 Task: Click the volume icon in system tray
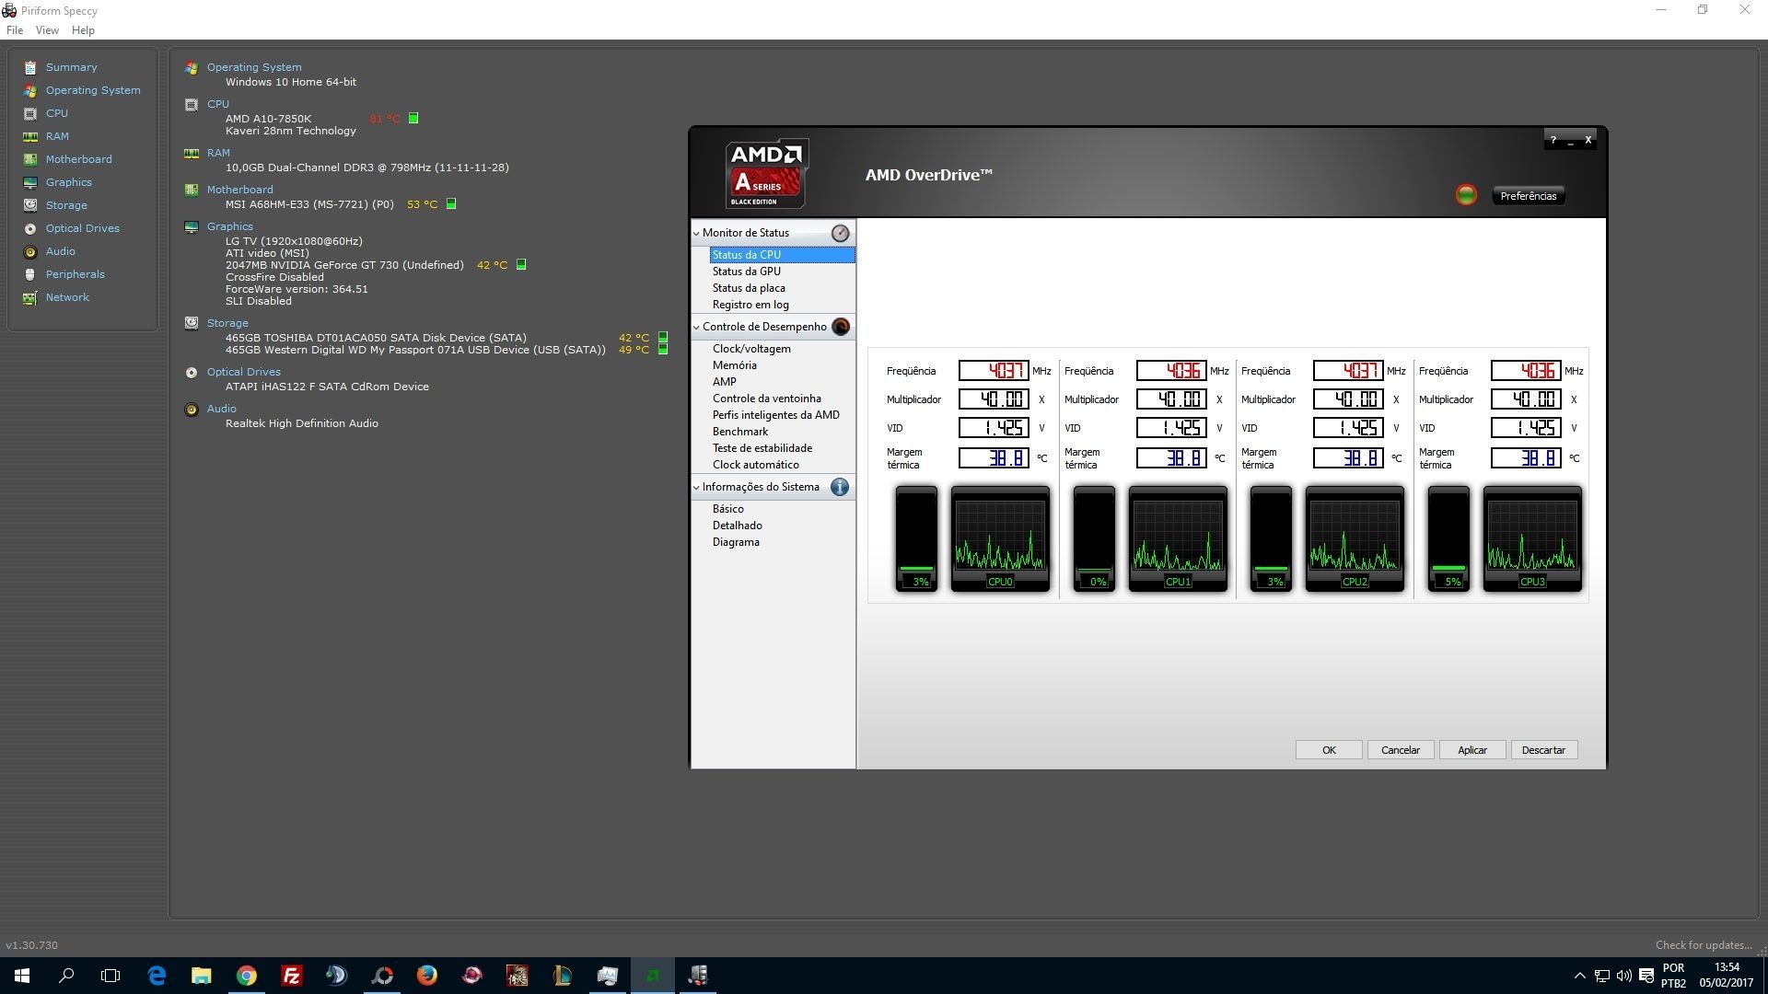click(x=1623, y=976)
